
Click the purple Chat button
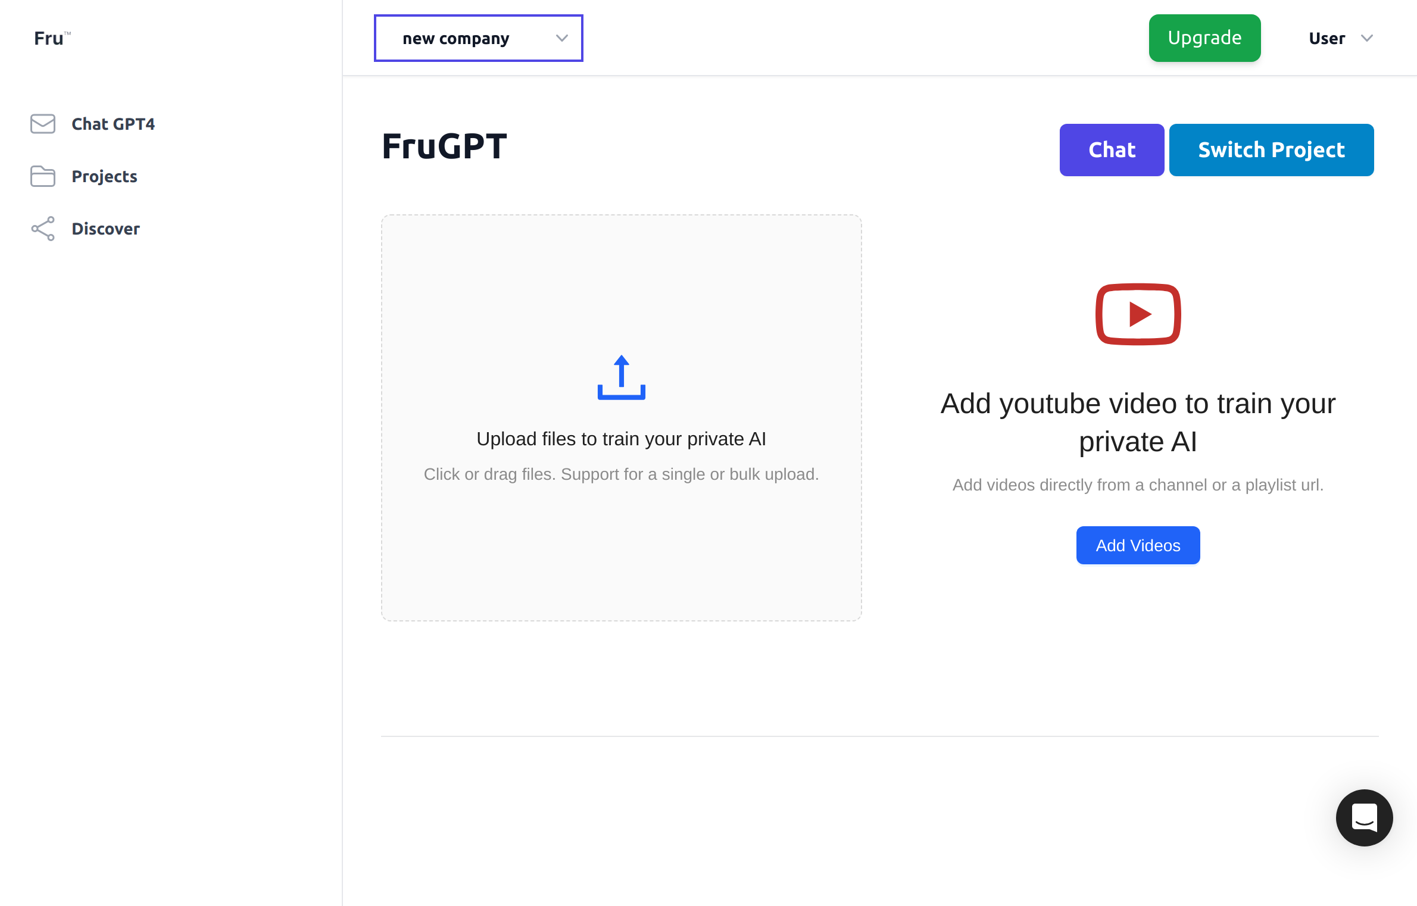(1112, 150)
